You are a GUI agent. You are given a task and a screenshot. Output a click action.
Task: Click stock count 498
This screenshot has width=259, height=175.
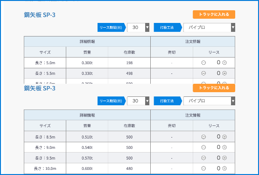click(x=129, y=73)
